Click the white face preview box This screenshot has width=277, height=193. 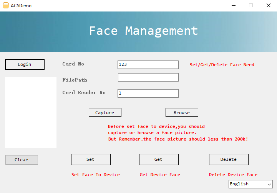[31, 112]
